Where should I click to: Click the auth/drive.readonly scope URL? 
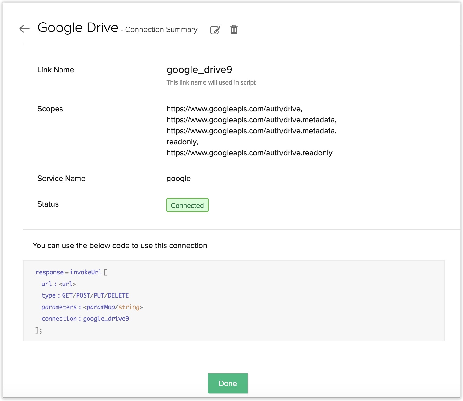tap(249, 153)
